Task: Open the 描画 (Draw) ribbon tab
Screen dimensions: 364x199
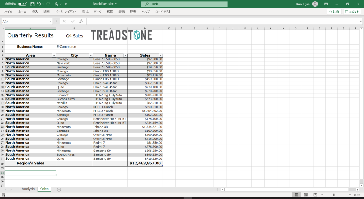Action: (46, 12)
